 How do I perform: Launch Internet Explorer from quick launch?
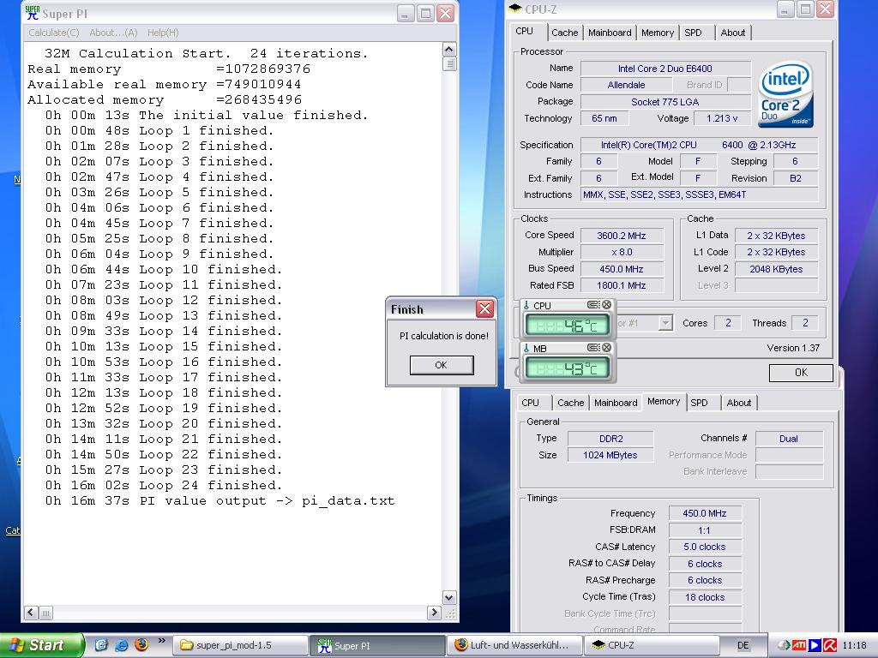121,644
